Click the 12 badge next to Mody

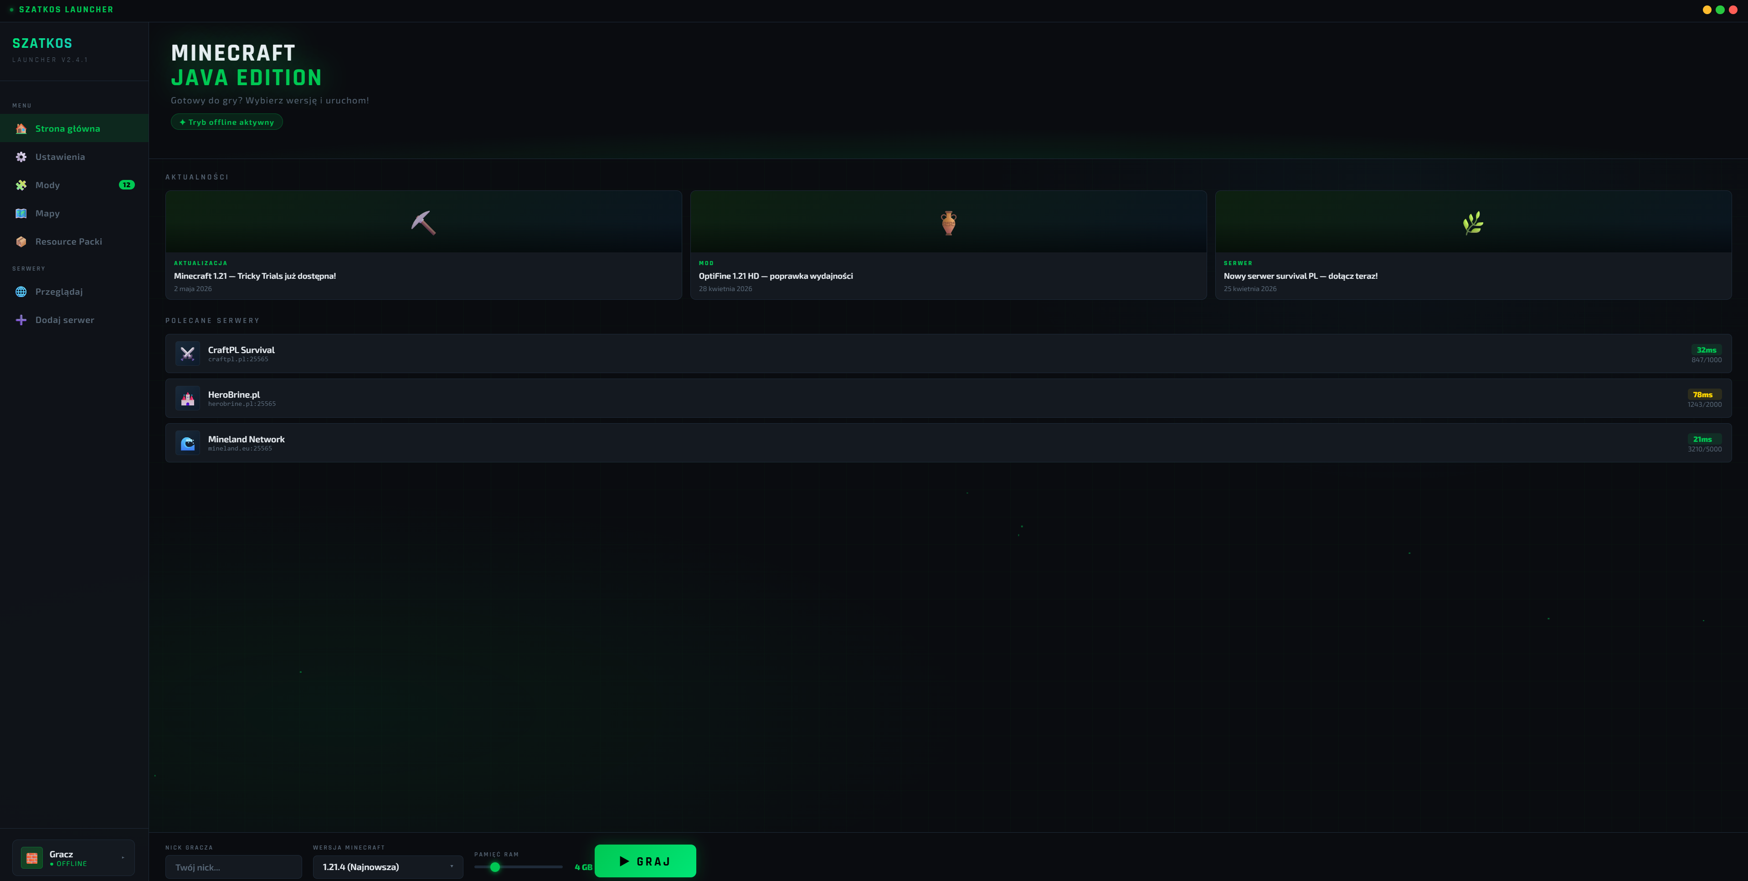click(127, 184)
